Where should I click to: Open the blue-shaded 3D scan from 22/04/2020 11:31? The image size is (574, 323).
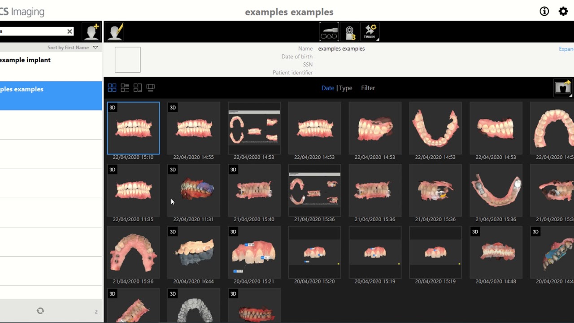pos(194,190)
